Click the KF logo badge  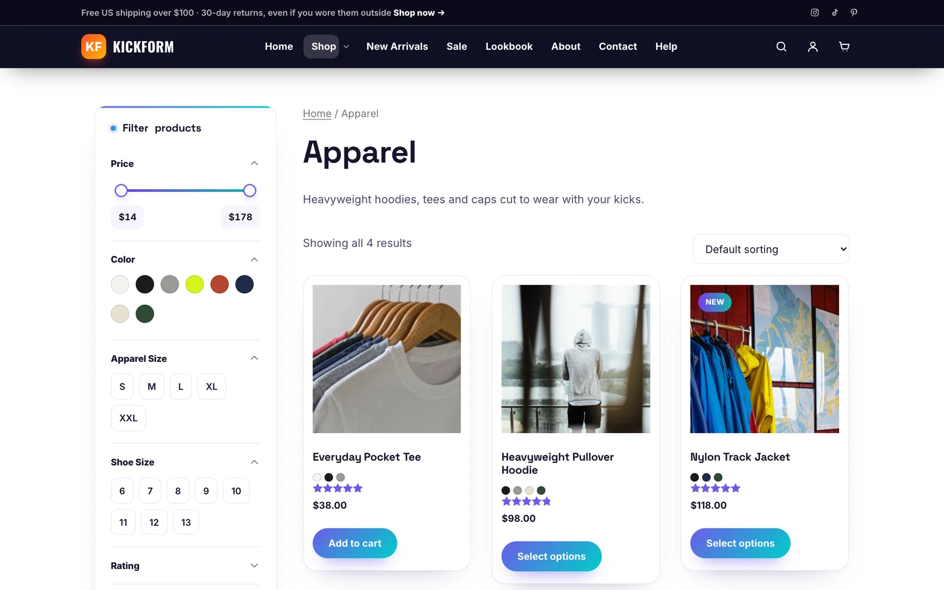94,47
